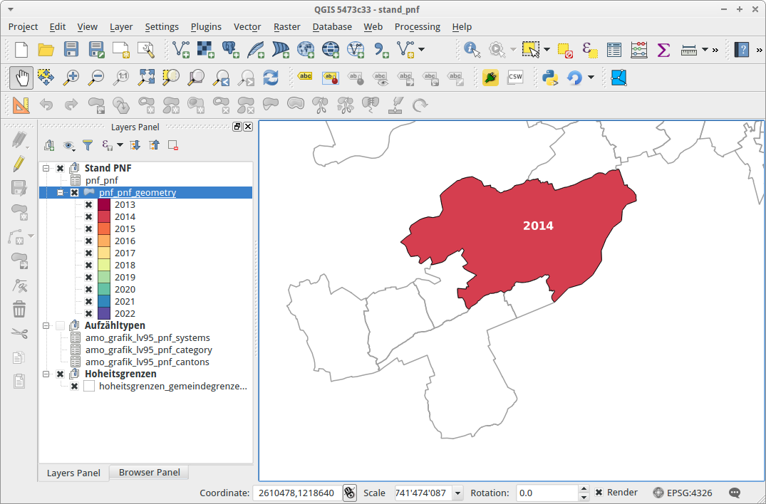
Task: Click the New Project icon
Action: click(x=21, y=50)
